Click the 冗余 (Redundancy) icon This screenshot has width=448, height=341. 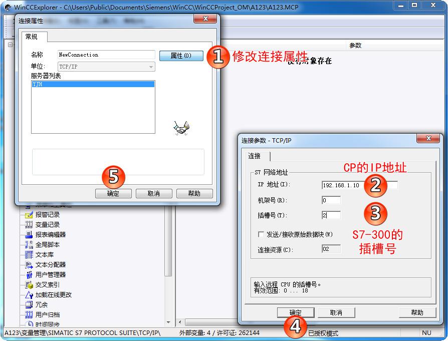click(x=29, y=305)
